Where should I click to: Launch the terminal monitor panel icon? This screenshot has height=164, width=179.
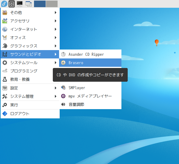20,4
